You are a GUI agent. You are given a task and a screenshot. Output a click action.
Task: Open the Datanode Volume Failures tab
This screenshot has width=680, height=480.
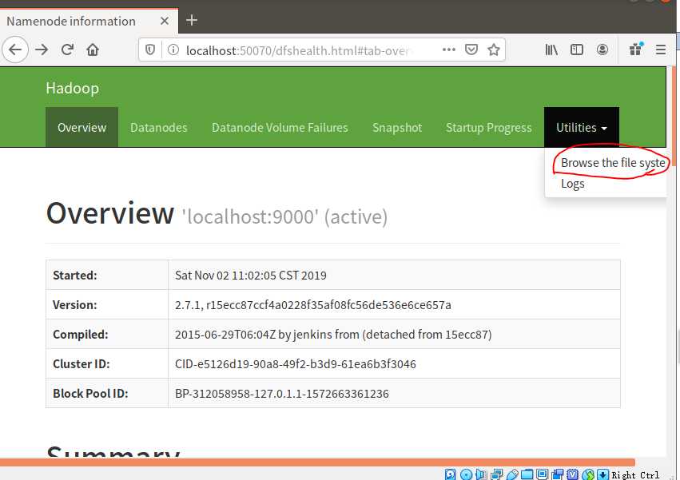[x=280, y=127]
